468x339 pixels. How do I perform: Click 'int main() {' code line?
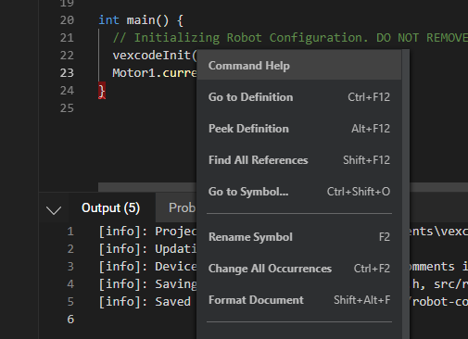[x=141, y=20]
